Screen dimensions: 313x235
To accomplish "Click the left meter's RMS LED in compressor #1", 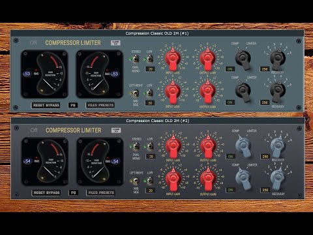I will (36, 70).
